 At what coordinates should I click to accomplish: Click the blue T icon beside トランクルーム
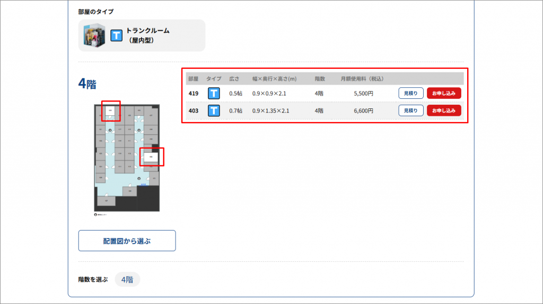click(116, 35)
